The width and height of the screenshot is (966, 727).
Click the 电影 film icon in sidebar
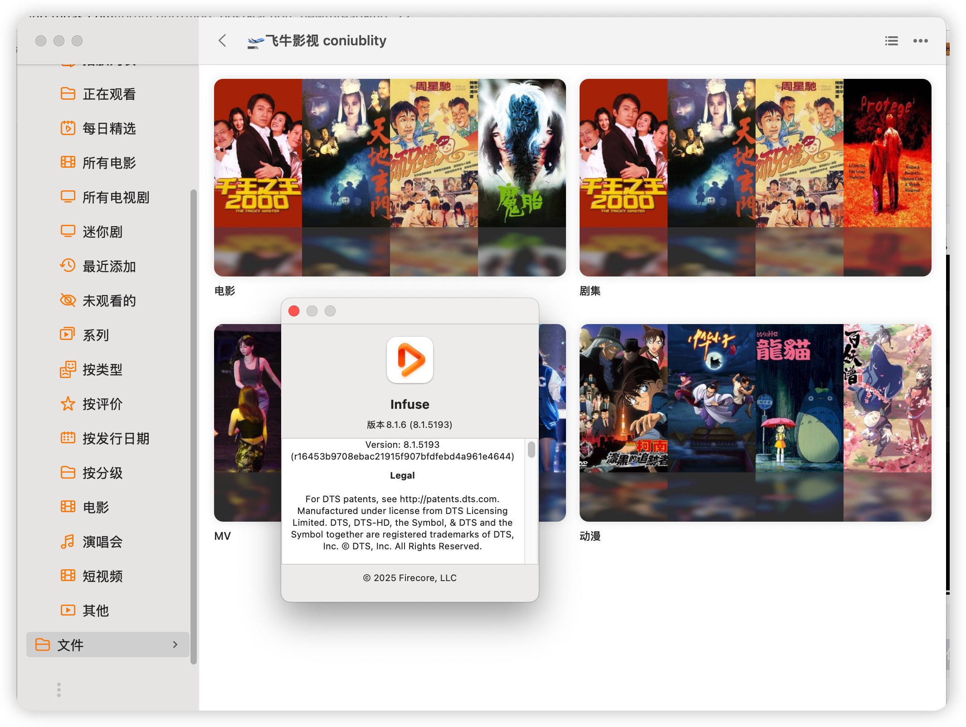coord(68,507)
